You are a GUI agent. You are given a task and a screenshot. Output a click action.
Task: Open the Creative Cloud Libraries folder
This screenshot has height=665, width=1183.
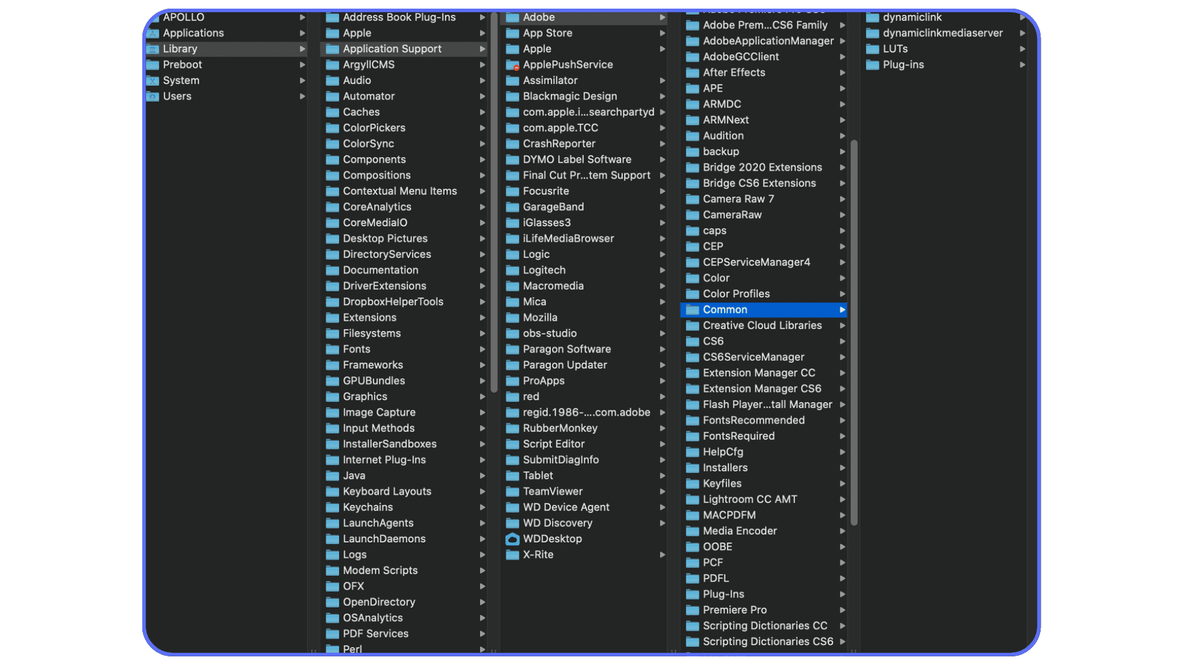coord(759,325)
